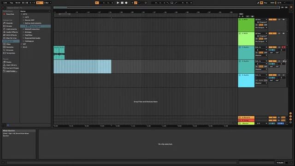Open the MIDI Effects browser category
Screen dimensions: 295x166
pyautogui.click(x=11, y=35)
